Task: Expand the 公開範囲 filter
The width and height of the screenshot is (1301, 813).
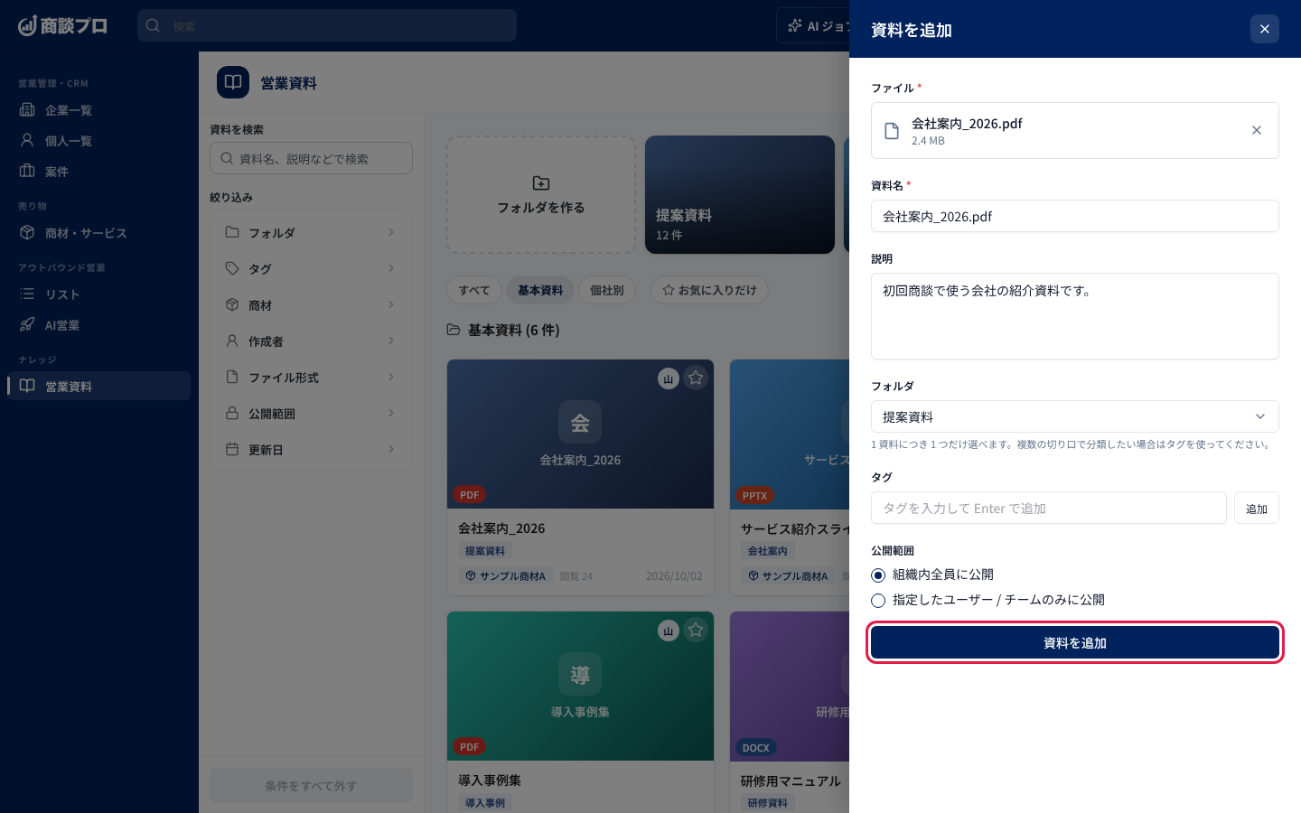Action: coord(311,413)
